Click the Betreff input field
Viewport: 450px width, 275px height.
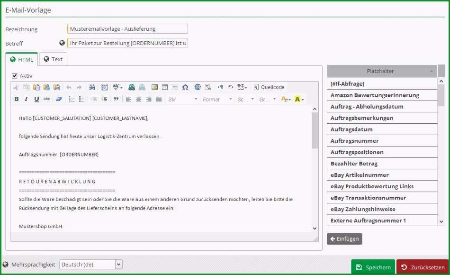pyautogui.click(x=127, y=43)
